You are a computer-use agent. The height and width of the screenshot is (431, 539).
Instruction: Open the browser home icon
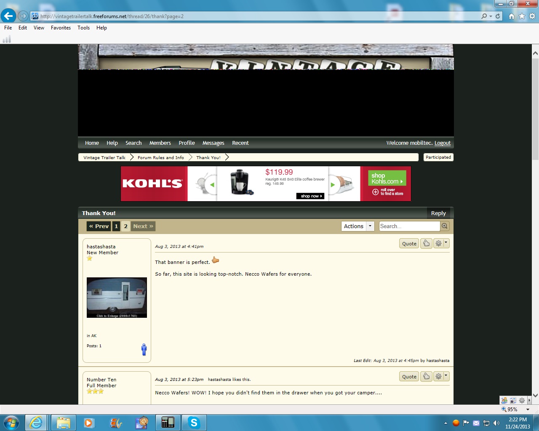coord(512,16)
